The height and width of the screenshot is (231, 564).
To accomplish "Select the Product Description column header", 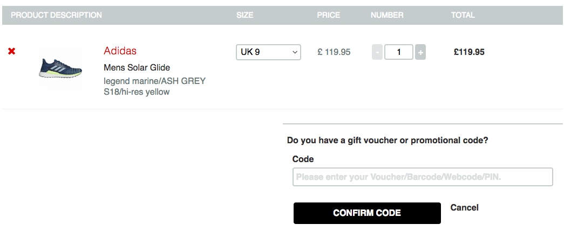I will pos(57,15).
